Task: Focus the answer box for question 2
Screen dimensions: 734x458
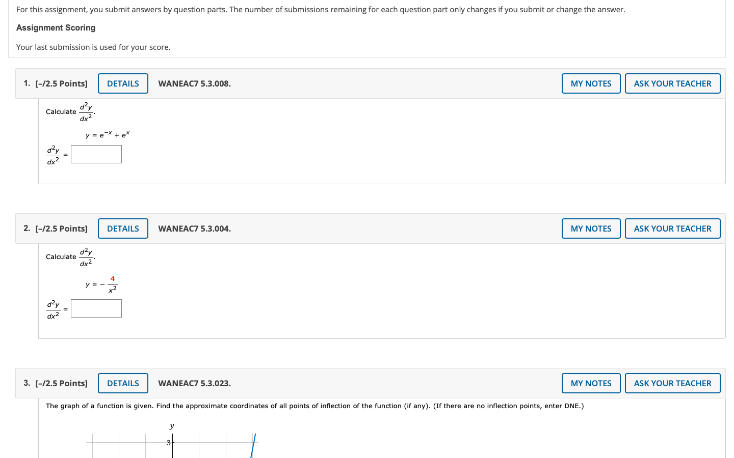Action: [x=96, y=308]
